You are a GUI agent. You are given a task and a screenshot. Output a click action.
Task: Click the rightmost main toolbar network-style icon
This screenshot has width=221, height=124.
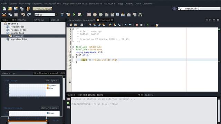[141, 14]
